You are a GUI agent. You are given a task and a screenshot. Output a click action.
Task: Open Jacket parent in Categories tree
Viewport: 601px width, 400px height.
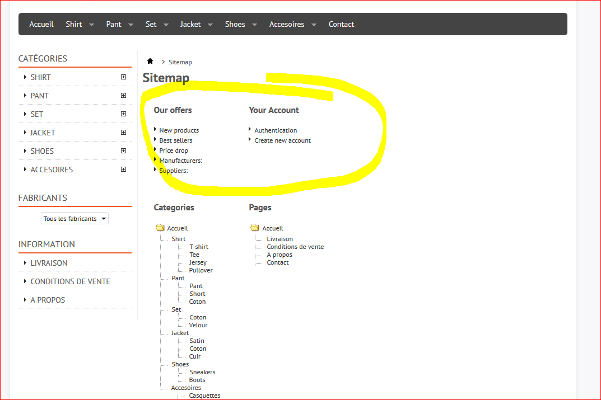[180, 333]
